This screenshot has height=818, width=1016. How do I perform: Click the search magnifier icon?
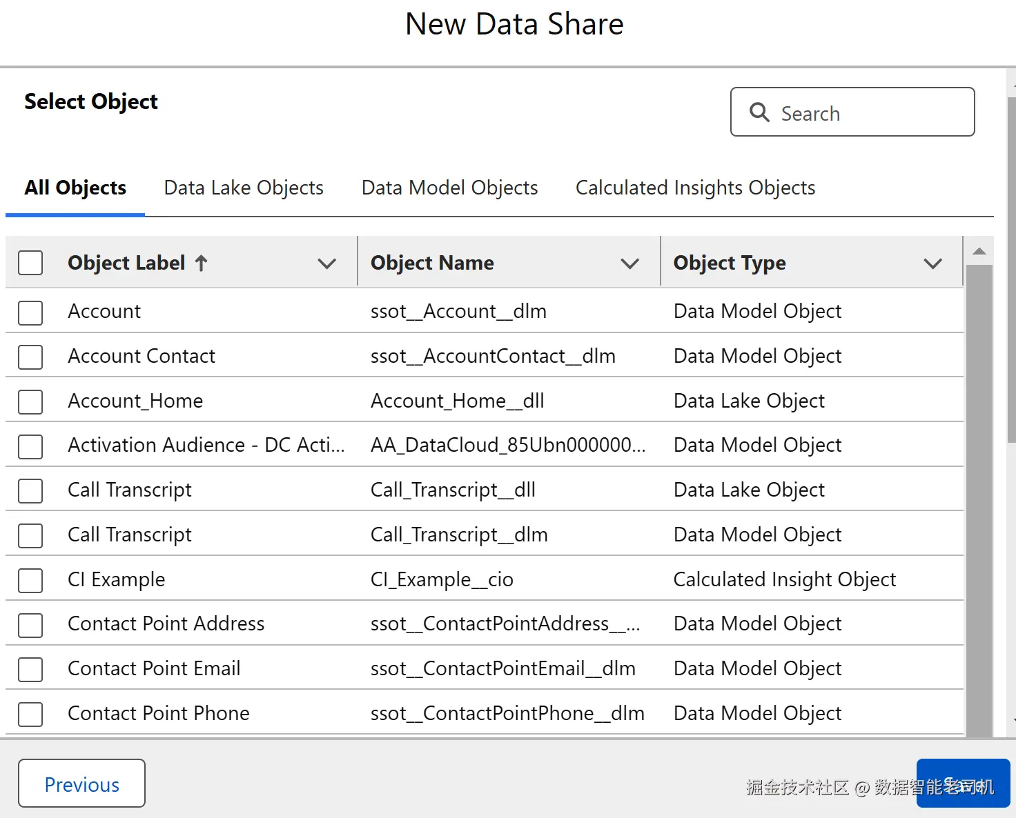(759, 112)
